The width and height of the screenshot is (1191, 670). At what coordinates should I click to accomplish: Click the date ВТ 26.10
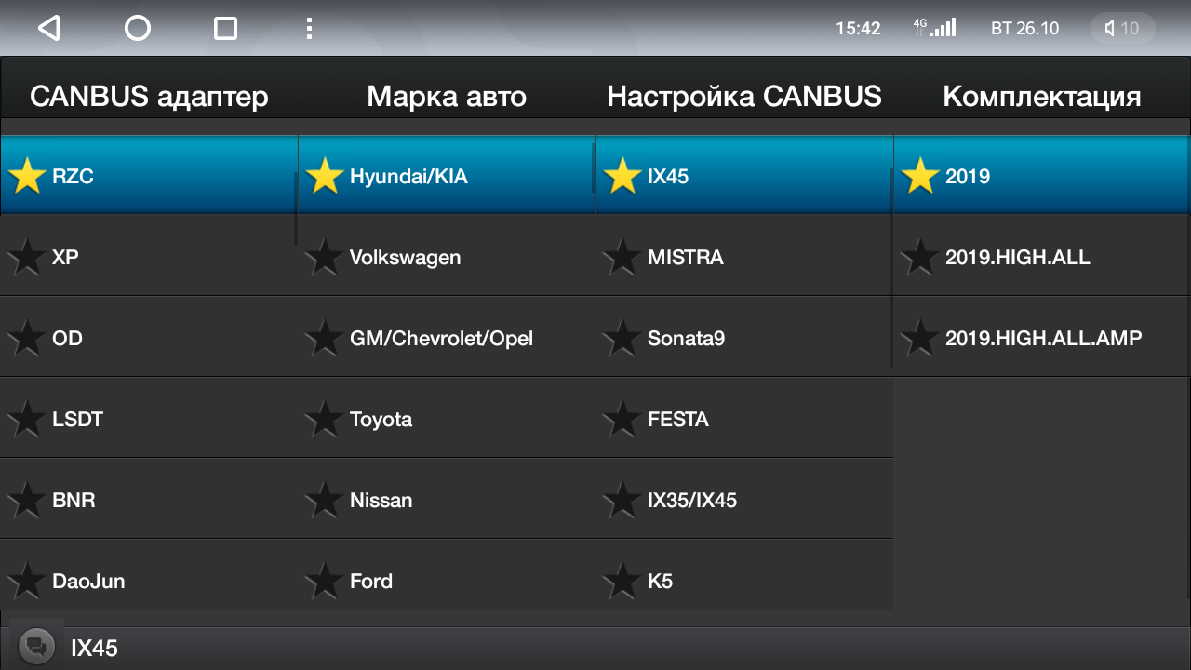[1025, 28]
